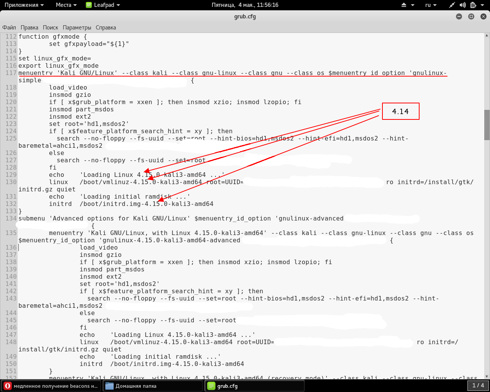
Task: Click 'Loading initial ramdisk' on line 131
Action: tap(127, 197)
